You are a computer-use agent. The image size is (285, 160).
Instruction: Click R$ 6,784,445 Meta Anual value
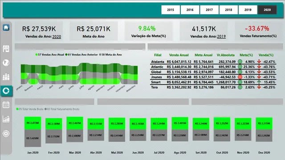[204, 82]
